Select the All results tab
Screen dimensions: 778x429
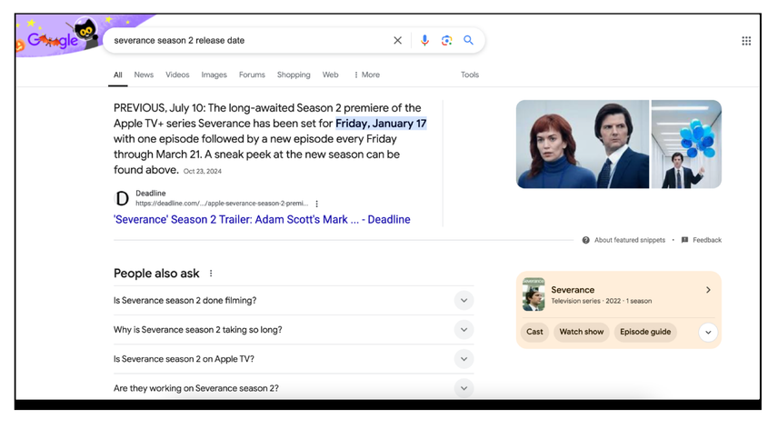point(117,75)
